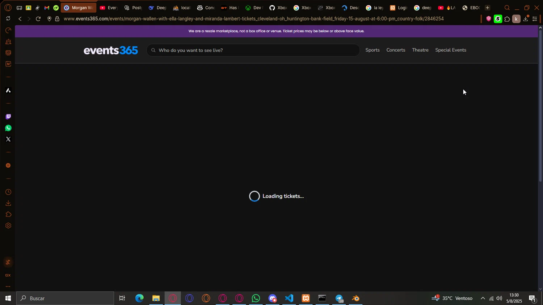Click the padlock site security icon
This screenshot has width=543, height=305.
(57, 19)
